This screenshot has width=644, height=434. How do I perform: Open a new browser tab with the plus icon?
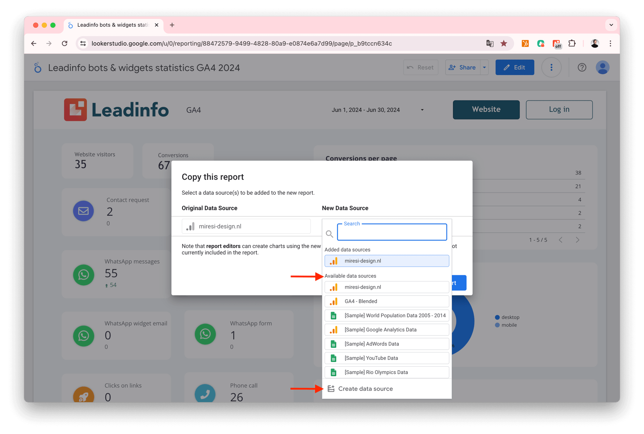(172, 25)
